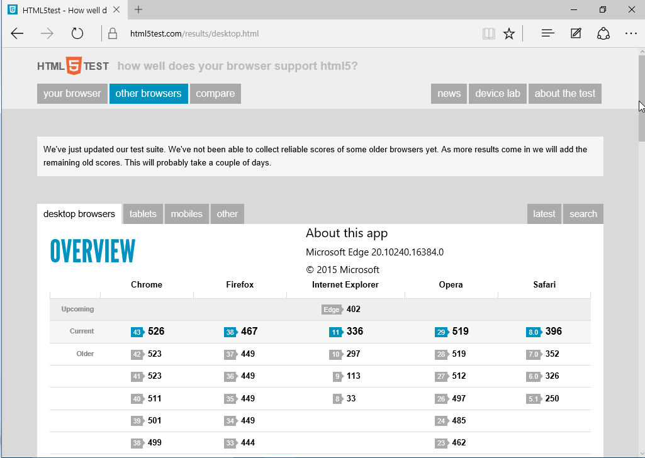645x458 pixels.
Task: Click Opera 23 badge score 462
Action: 441,443
